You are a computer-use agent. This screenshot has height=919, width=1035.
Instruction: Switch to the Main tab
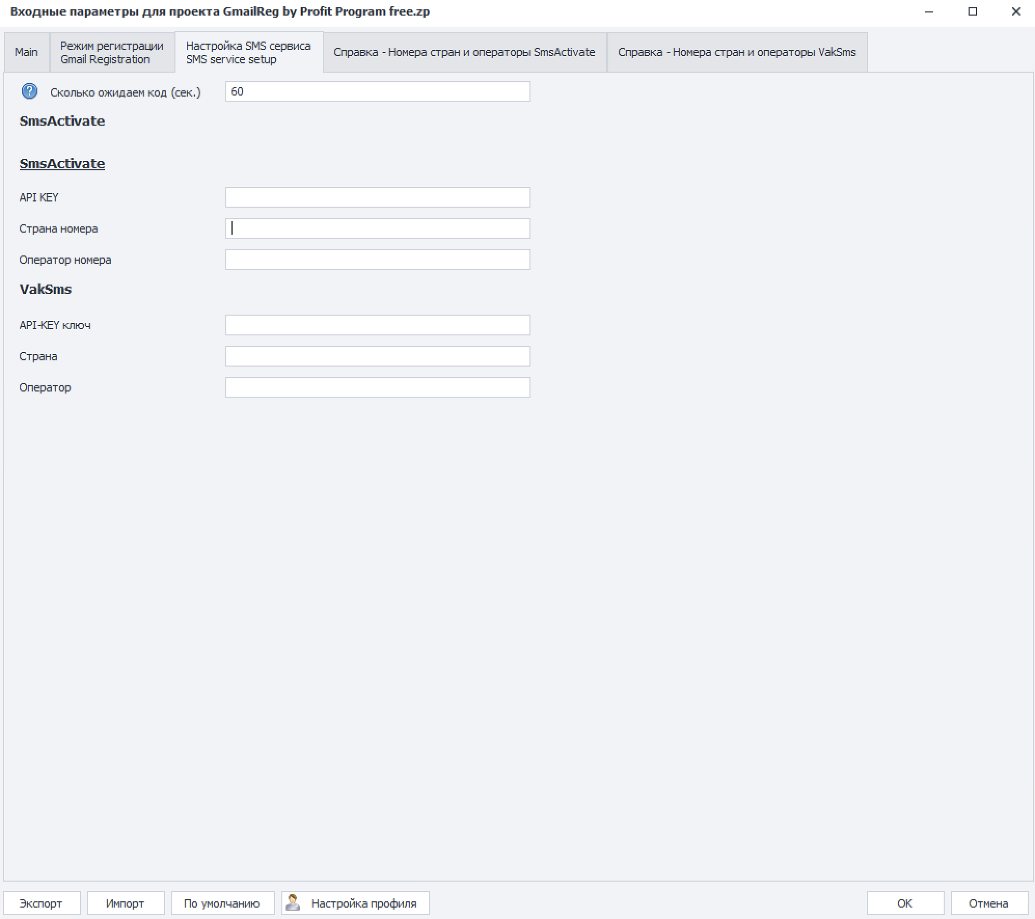(x=26, y=52)
